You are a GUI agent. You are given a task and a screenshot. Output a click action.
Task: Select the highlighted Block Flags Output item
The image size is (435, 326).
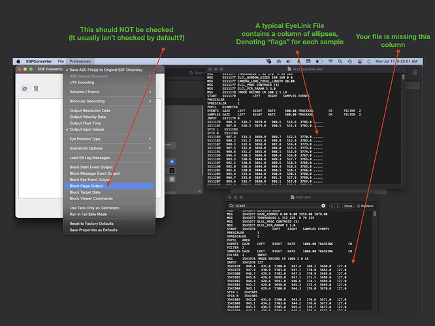(x=109, y=186)
